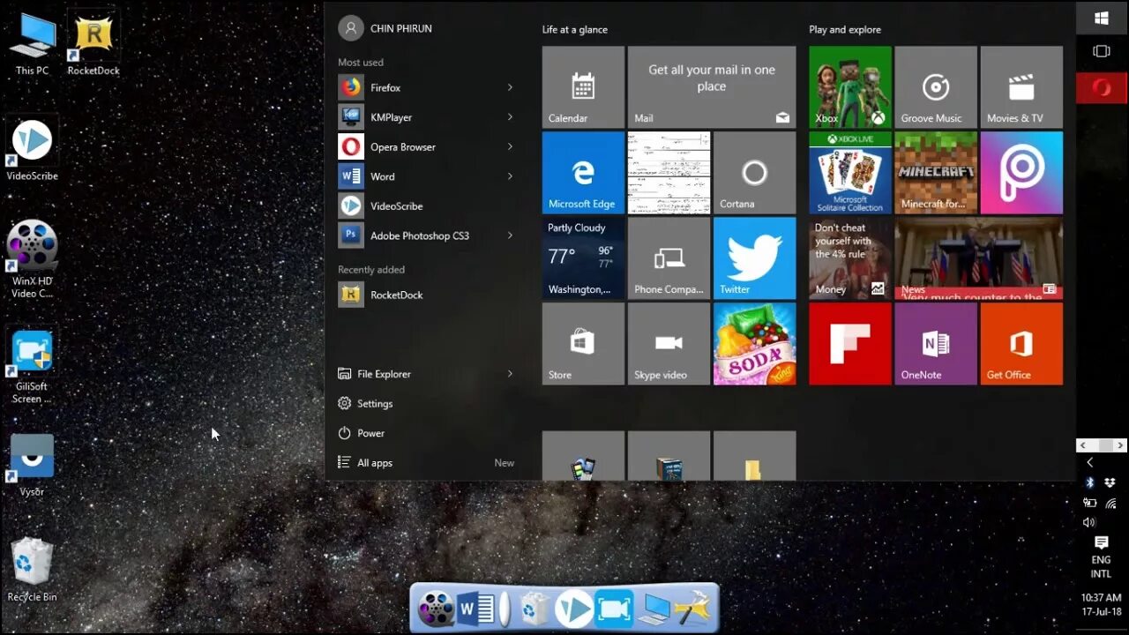1129x635 pixels.
Task: Click the Dropbox tray icon
Action: 1110,482
